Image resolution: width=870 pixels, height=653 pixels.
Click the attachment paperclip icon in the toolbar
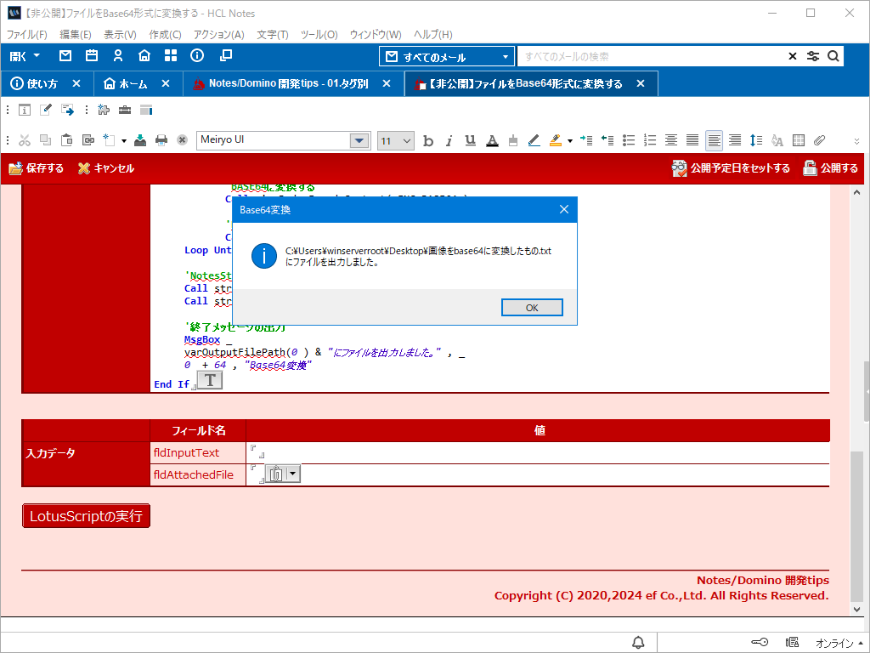820,140
